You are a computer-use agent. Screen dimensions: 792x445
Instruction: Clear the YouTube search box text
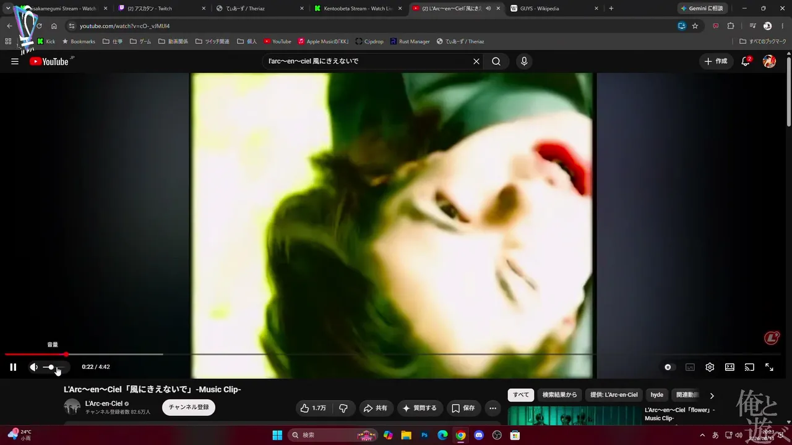[x=476, y=61]
